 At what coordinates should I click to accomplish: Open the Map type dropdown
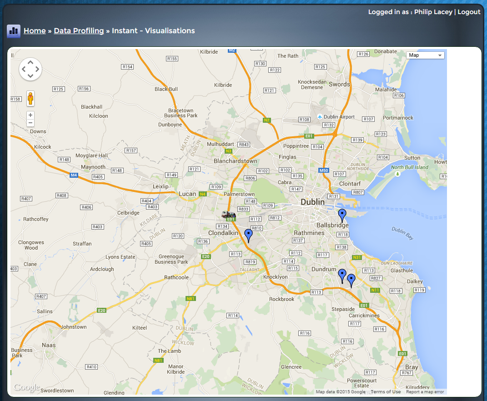(x=425, y=55)
